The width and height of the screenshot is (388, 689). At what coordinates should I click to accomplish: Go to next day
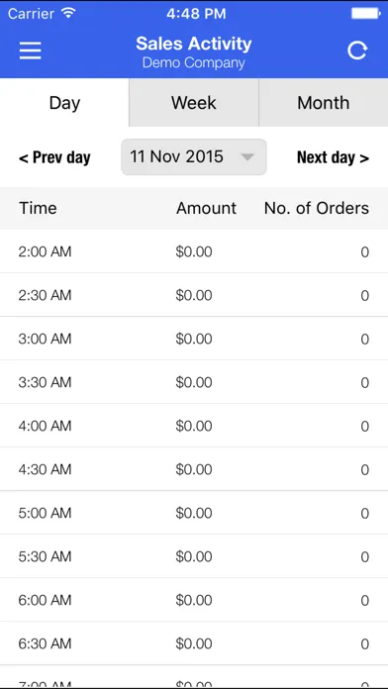point(334,157)
